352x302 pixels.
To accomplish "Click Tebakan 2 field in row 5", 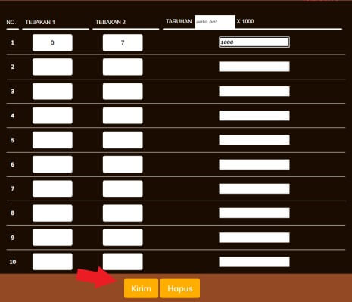I will point(123,140).
